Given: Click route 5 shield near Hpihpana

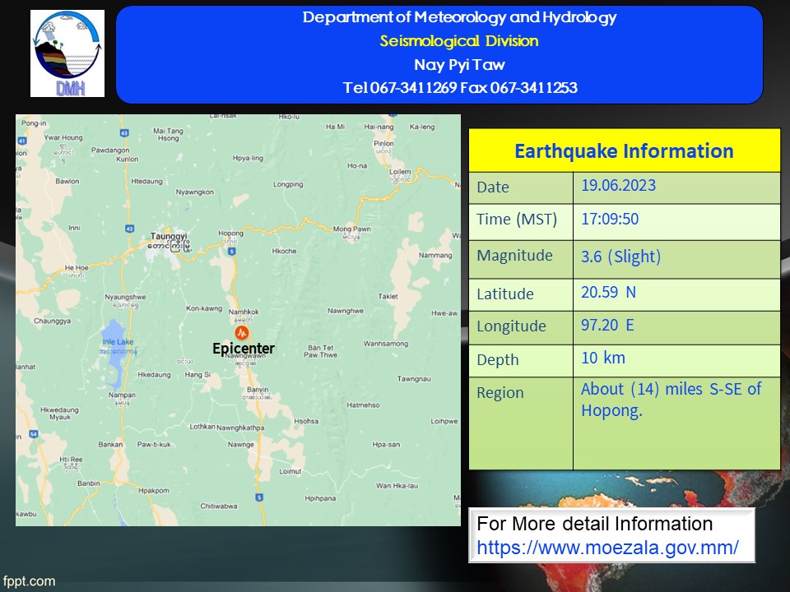Looking at the screenshot, I should click(x=259, y=497).
